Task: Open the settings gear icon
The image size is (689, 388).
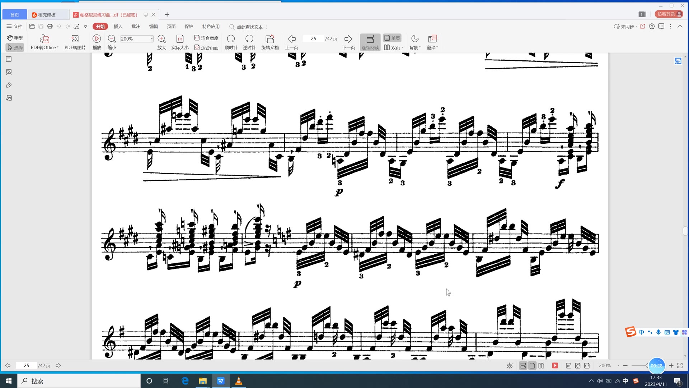Action: point(652,27)
